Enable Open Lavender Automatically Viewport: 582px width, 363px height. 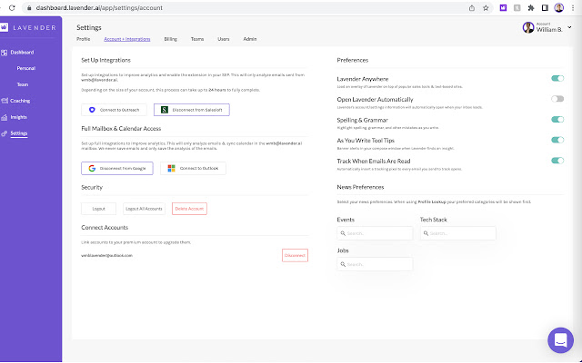point(557,99)
